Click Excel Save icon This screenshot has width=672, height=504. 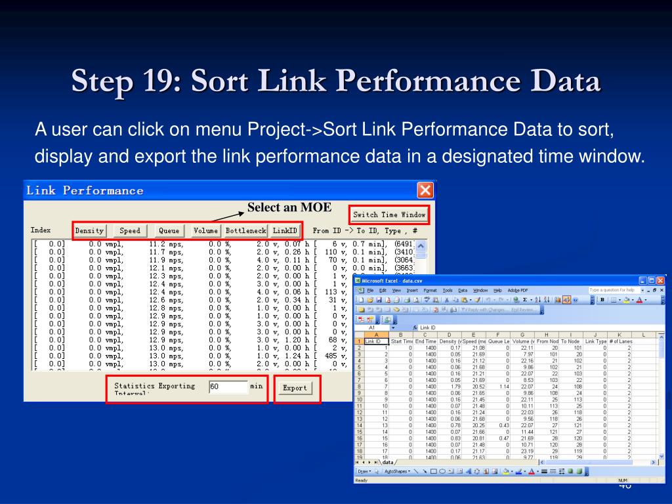point(379,299)
